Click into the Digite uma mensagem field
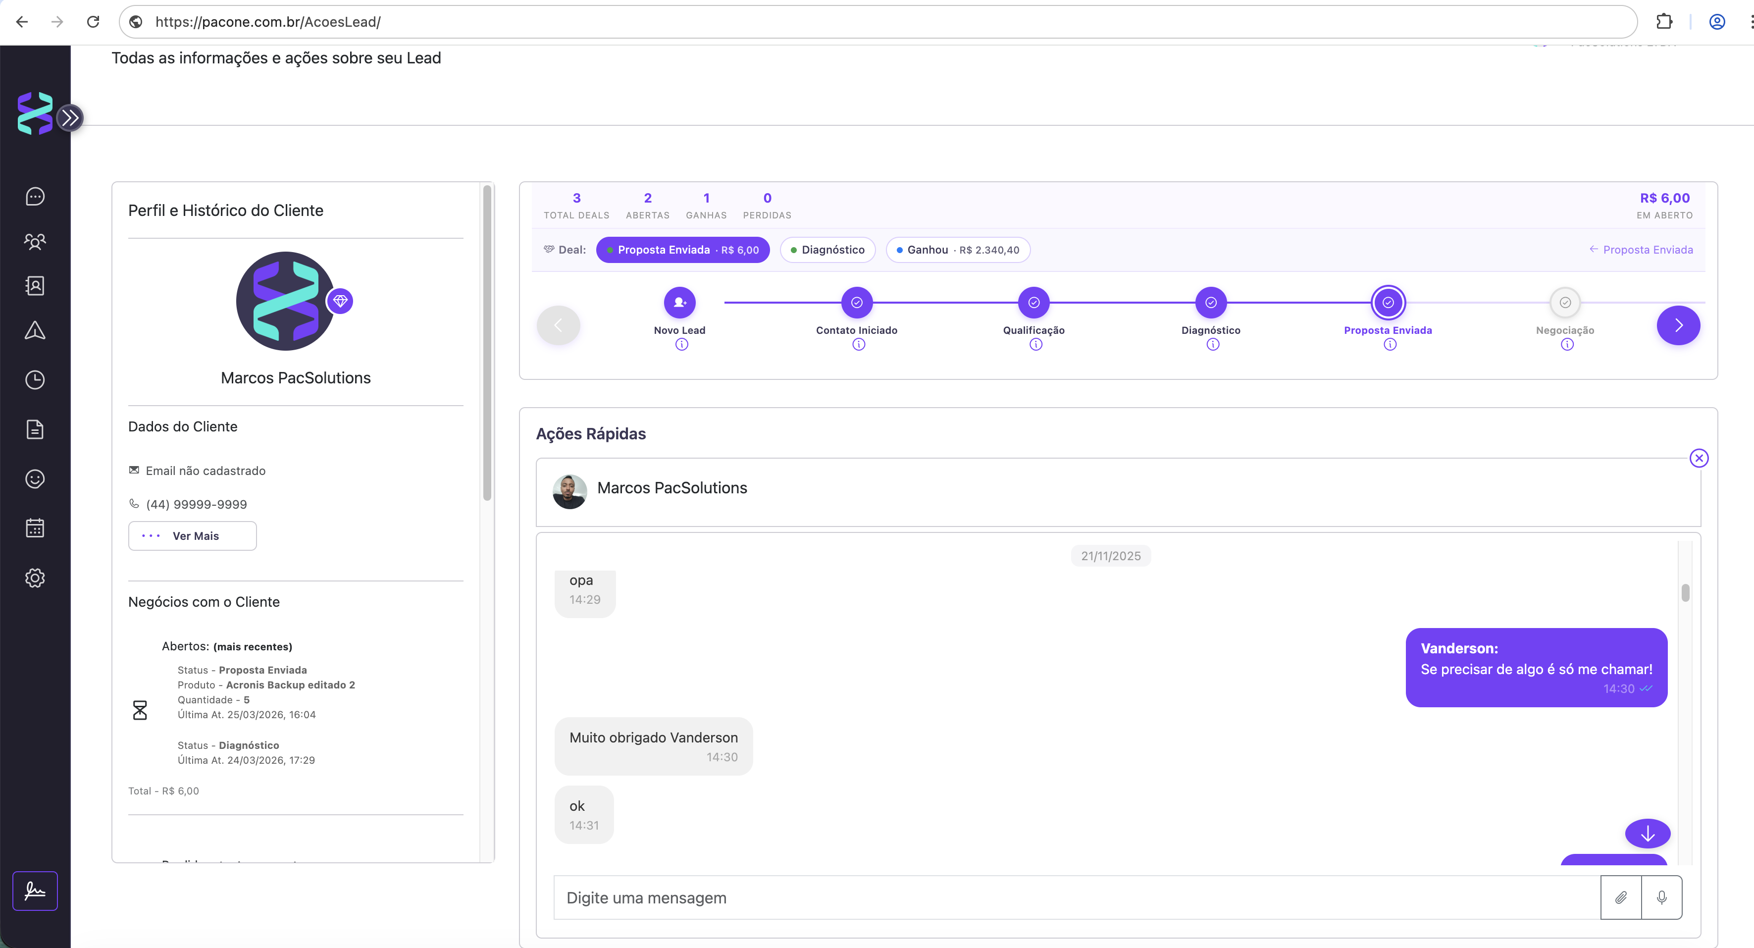Image resolution: width=1754 pixels, height=948 pixels. pos(1077,897)
